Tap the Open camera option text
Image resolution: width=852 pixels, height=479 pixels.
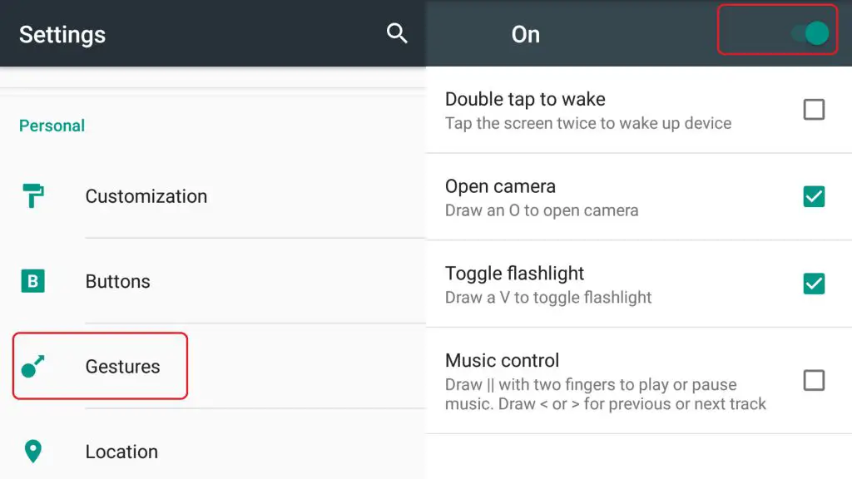[500, 186]
